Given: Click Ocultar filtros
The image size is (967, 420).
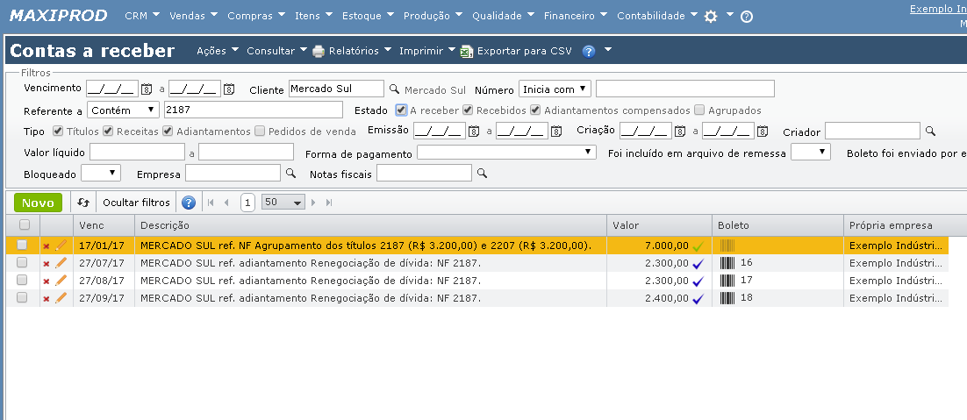Looking at the screenshot, I should tap(136, 203).
